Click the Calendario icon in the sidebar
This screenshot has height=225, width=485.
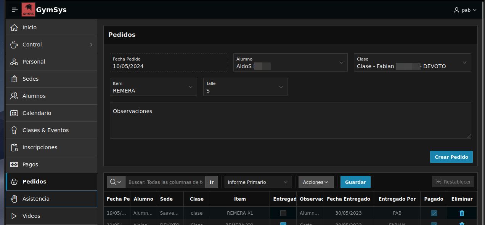(14, 113)
